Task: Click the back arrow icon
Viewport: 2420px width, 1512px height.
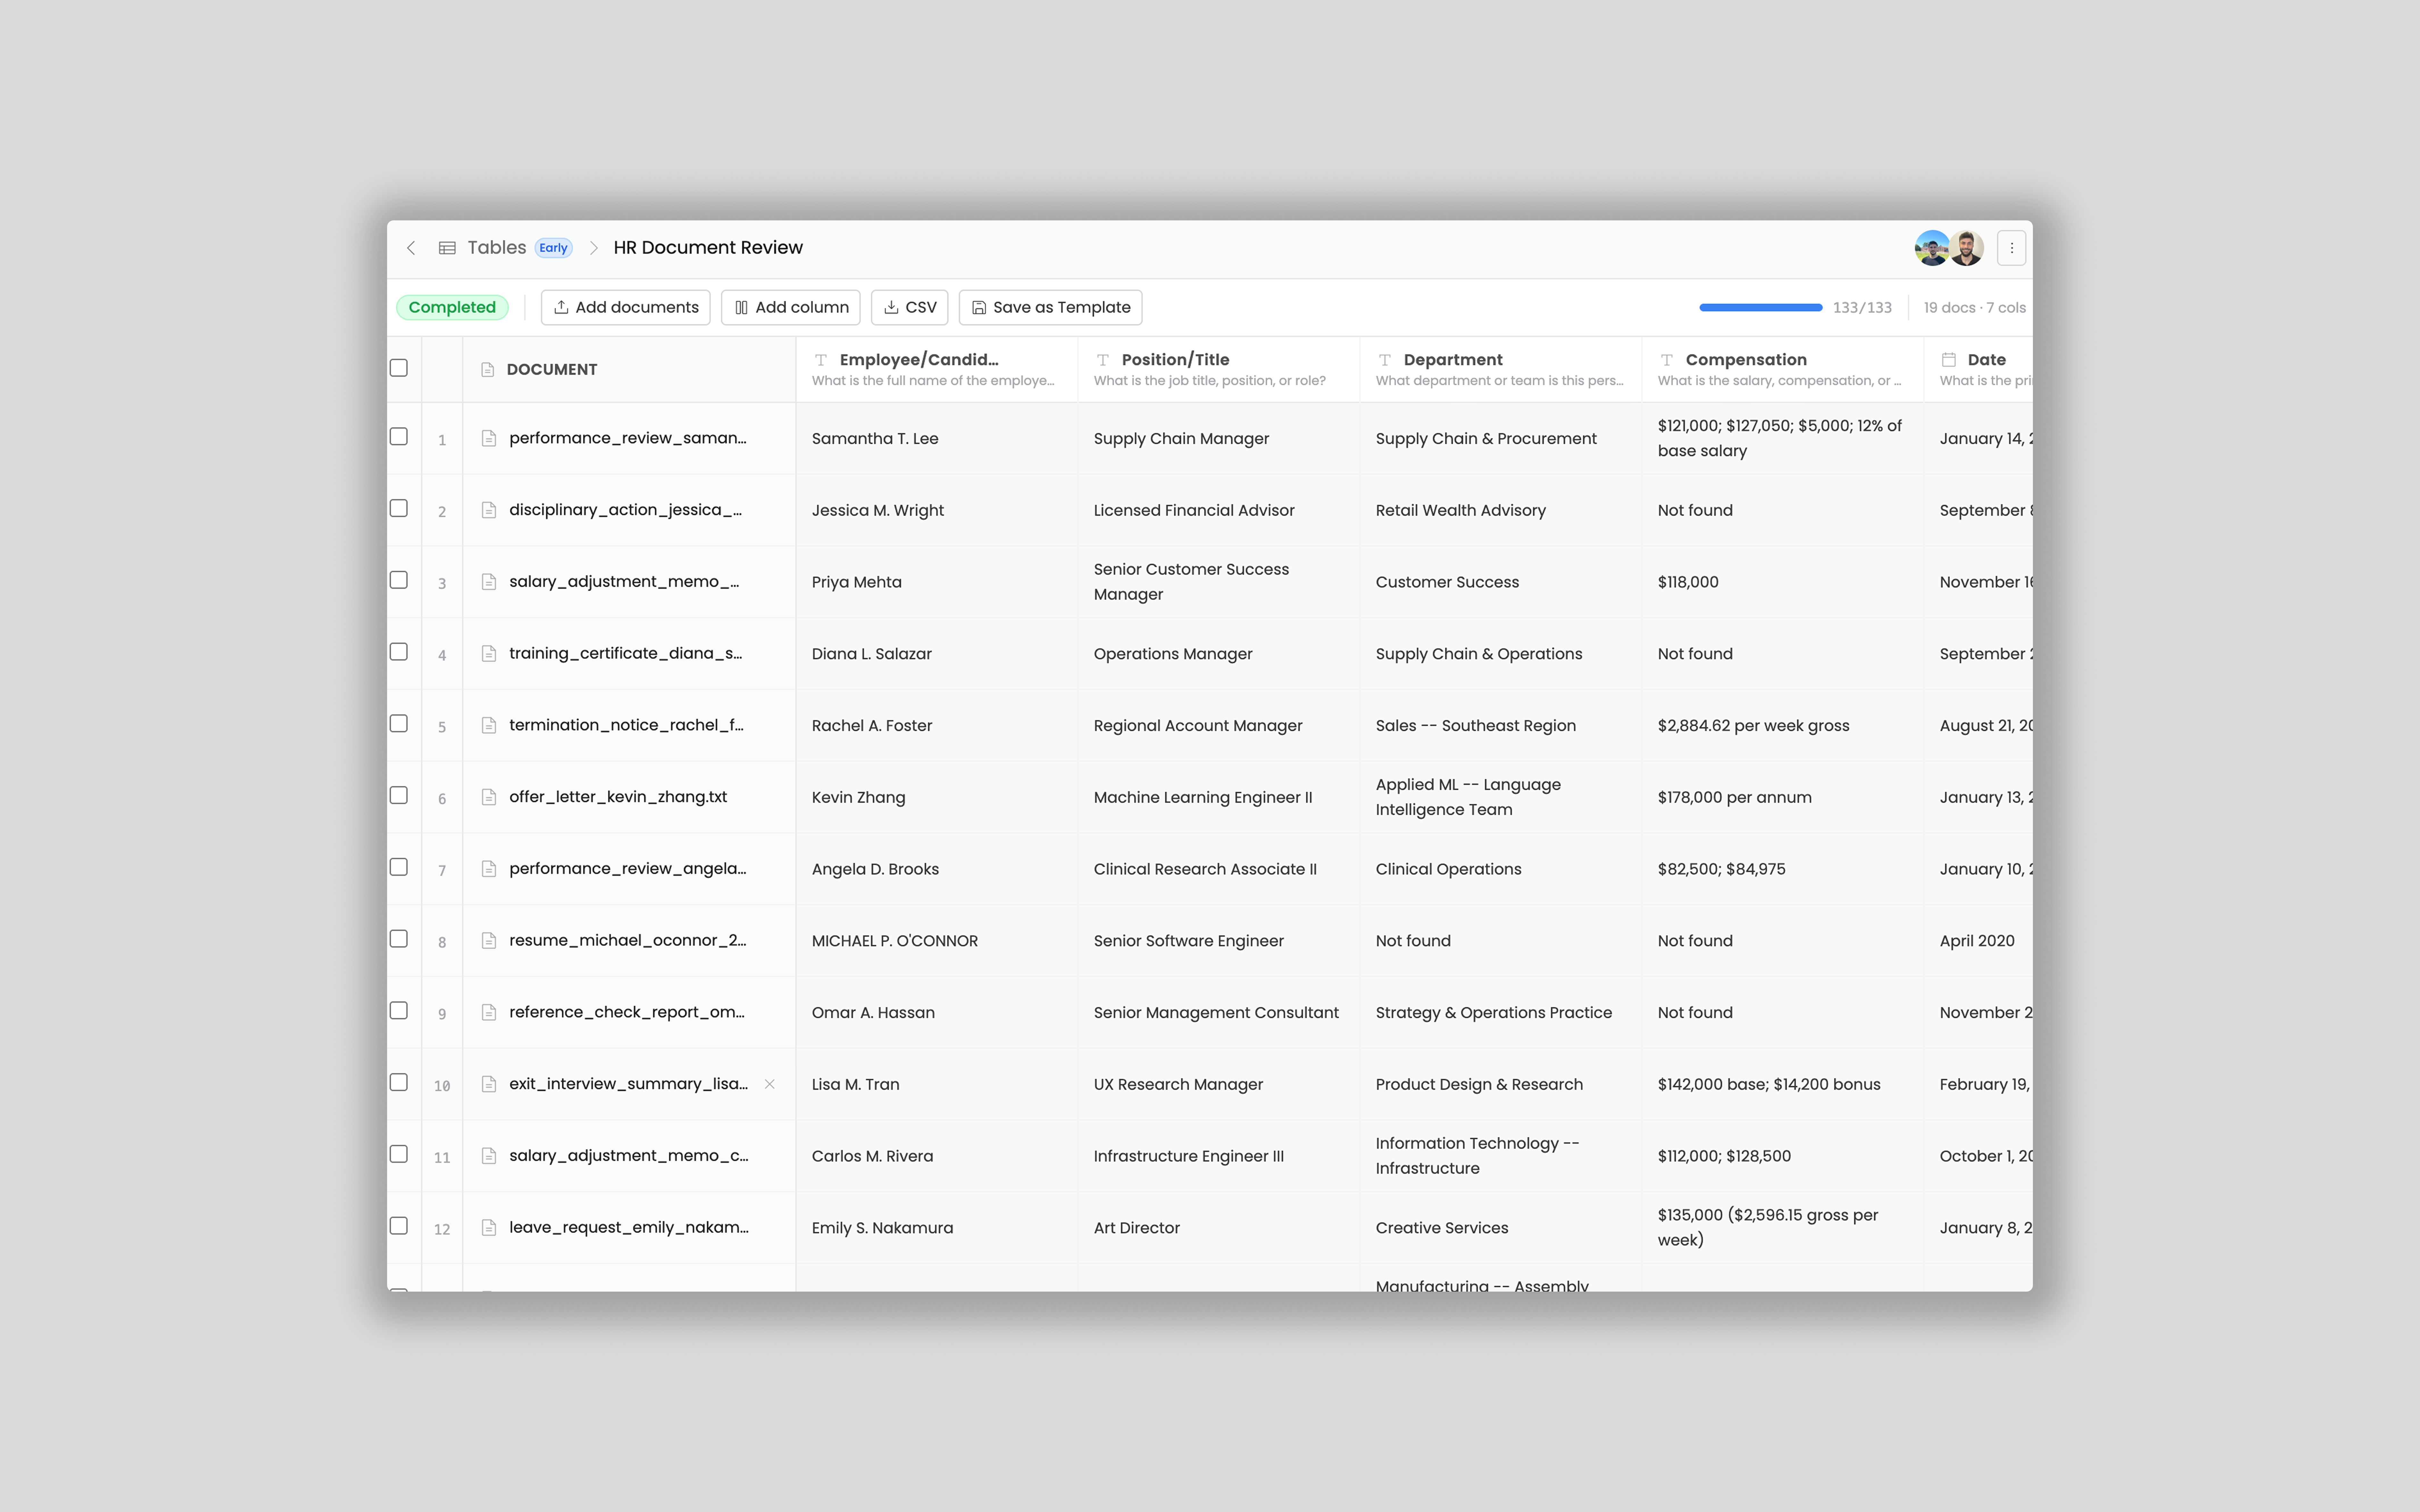Action: (411, 248)
